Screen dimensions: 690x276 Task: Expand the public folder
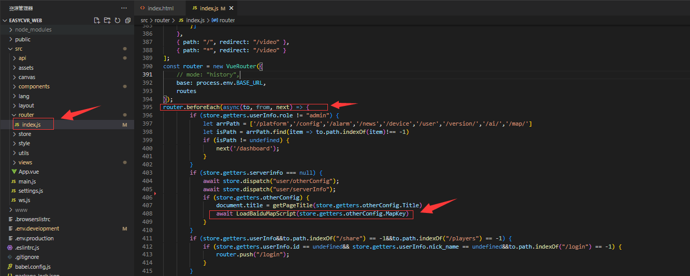[x=23, y=39]
